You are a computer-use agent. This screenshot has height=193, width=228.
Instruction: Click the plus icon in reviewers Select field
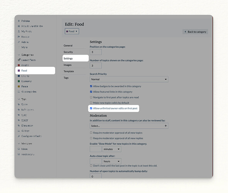(x=166, y=126)
